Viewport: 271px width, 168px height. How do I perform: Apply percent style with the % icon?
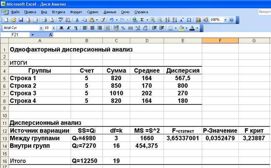point(123,28)
